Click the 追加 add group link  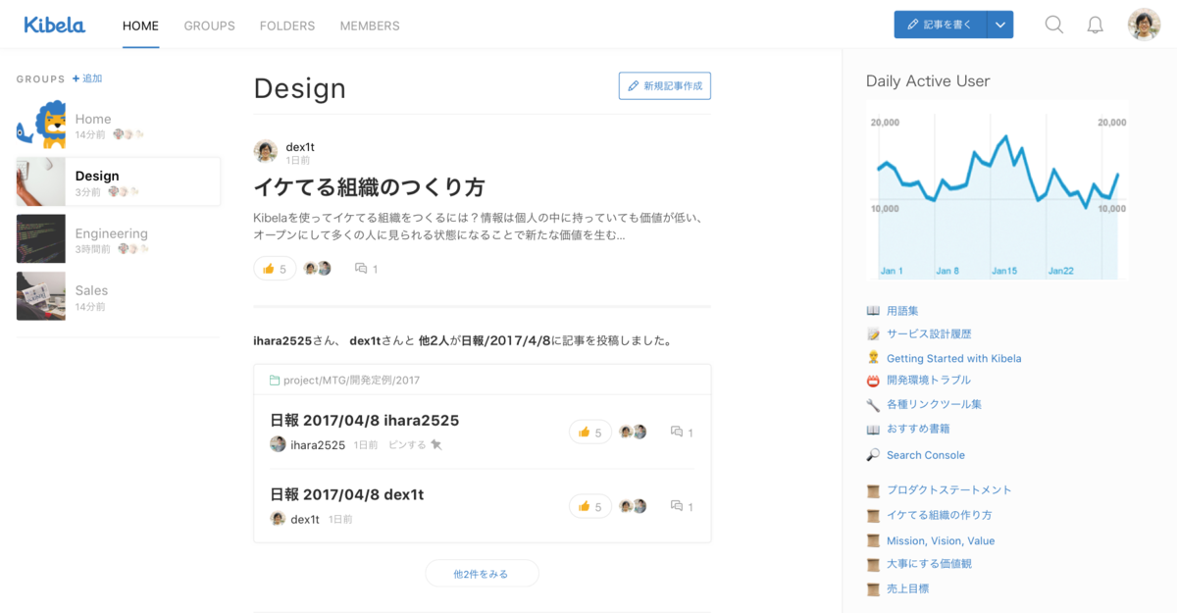[x=87, y=78]
